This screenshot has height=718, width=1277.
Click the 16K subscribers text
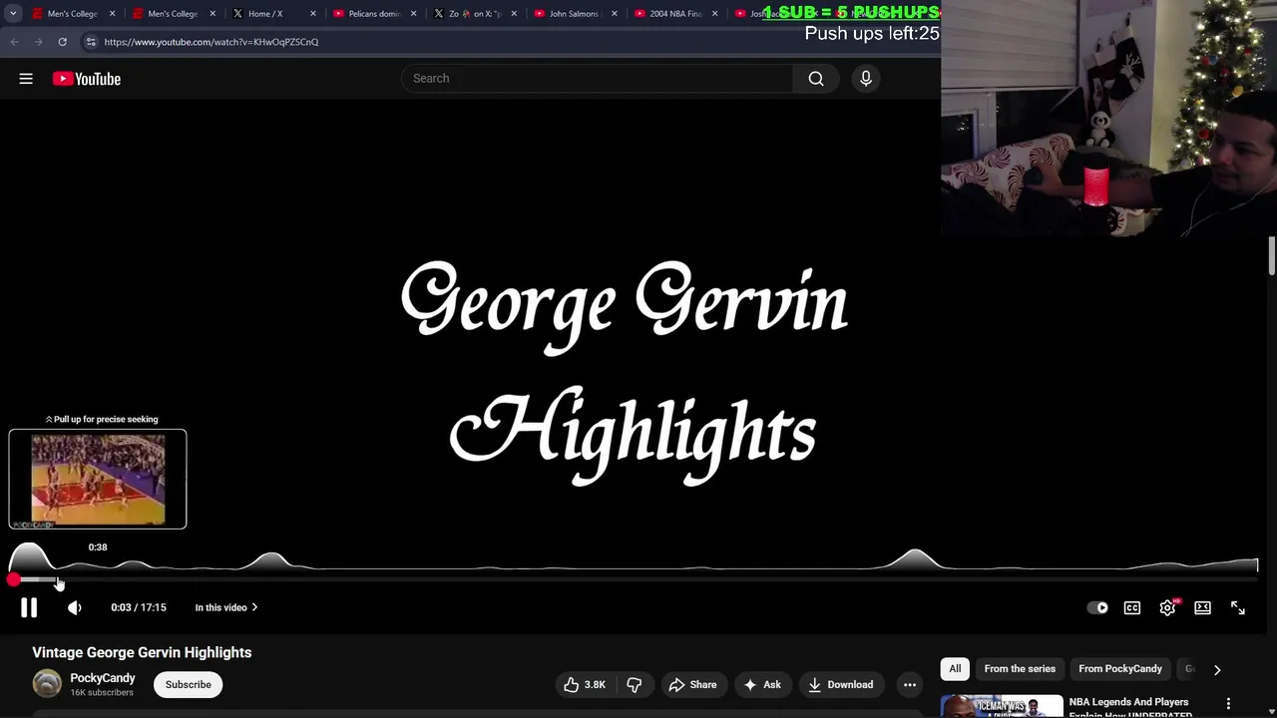(102, 693)
